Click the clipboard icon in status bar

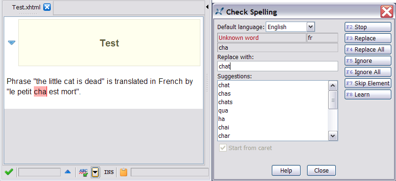pyautogui.click(x=124, y=172)
